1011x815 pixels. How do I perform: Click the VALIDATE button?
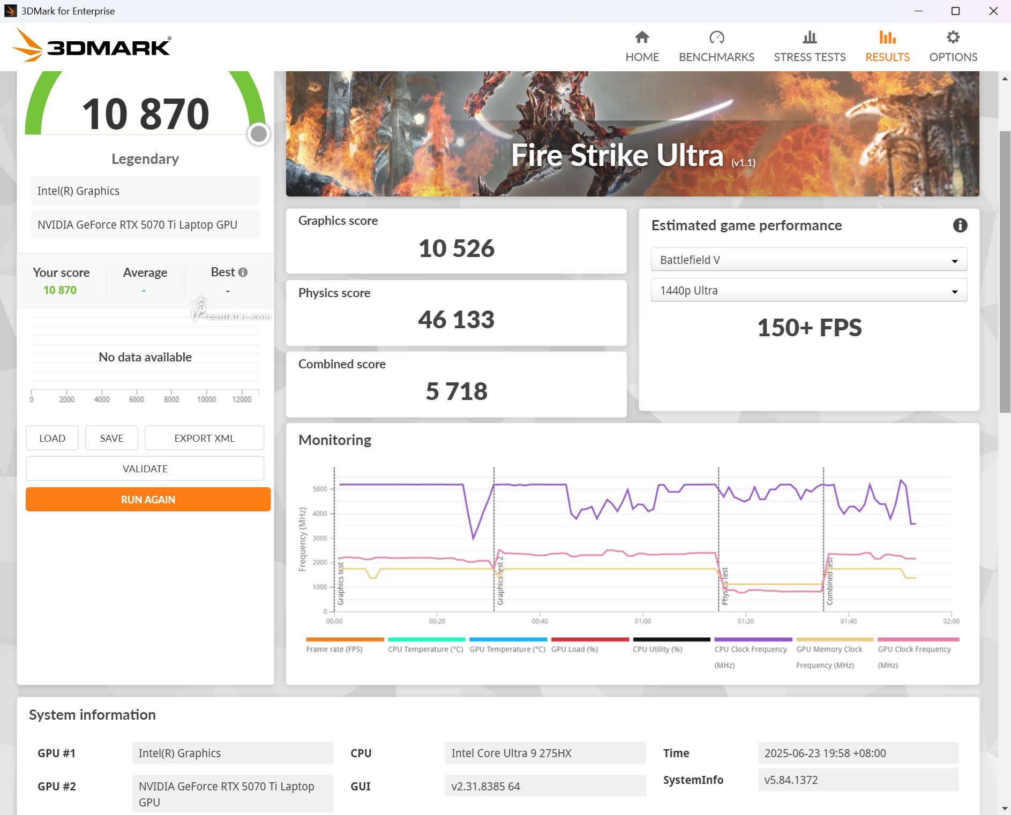click(145, 469)
